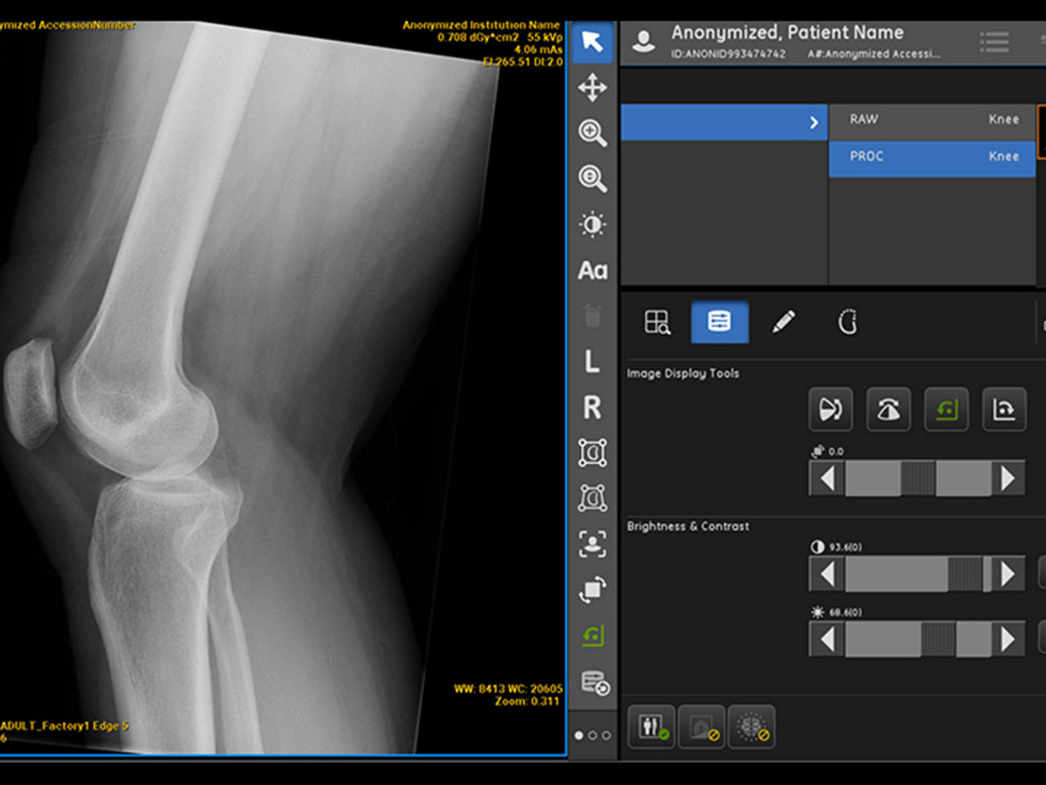Image resolution: width=1046 pixels, height=785 pixels.
Task: Open the text annotation Aa tool
Action: pos(592,270)
